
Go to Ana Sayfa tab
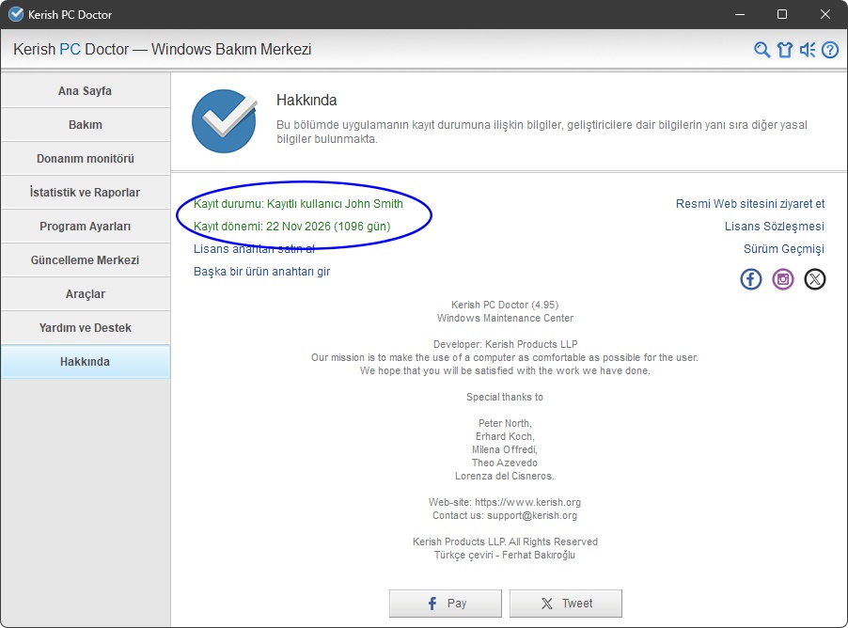[x=86, y=91]
